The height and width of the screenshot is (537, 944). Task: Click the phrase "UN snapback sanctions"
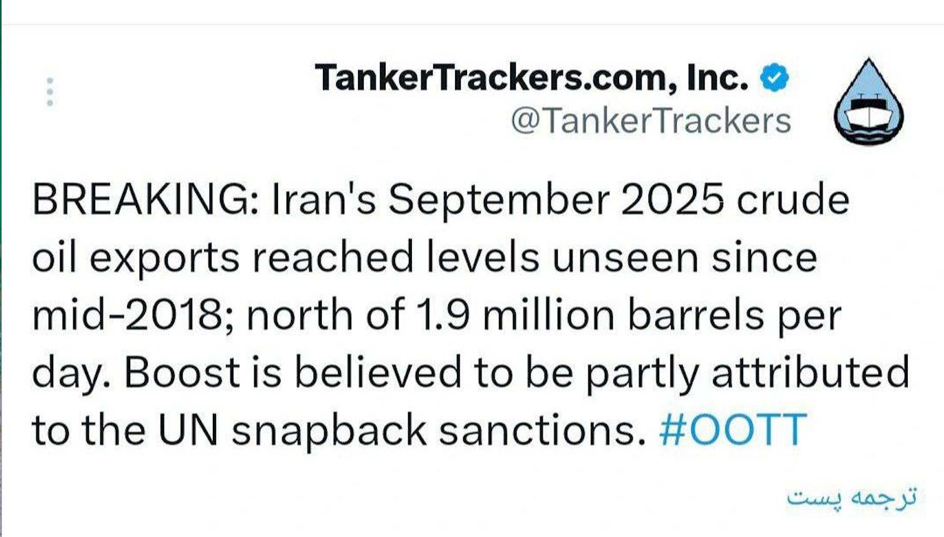tap(401, 430)
